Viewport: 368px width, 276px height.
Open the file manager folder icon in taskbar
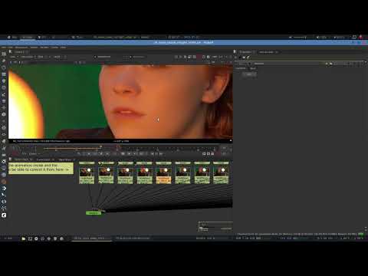click(24, 238)
